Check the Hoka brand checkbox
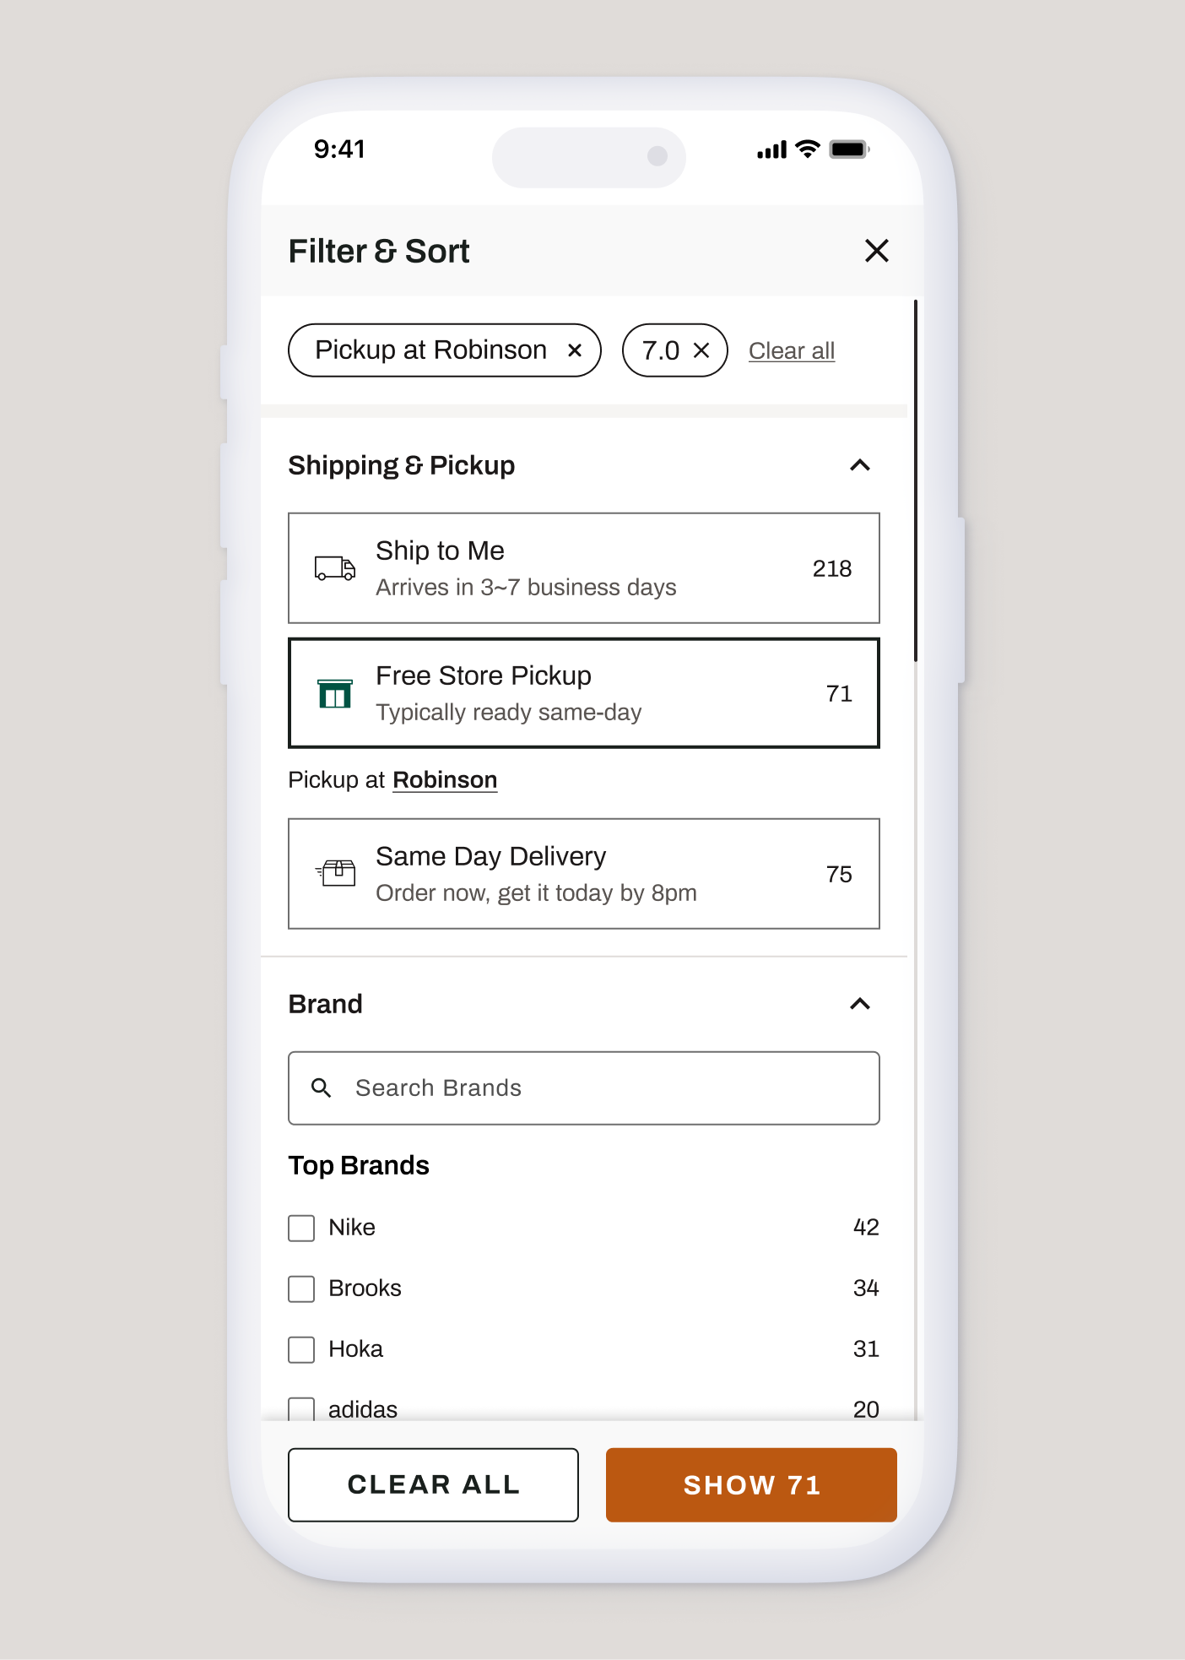 (x=300, y=1348)
